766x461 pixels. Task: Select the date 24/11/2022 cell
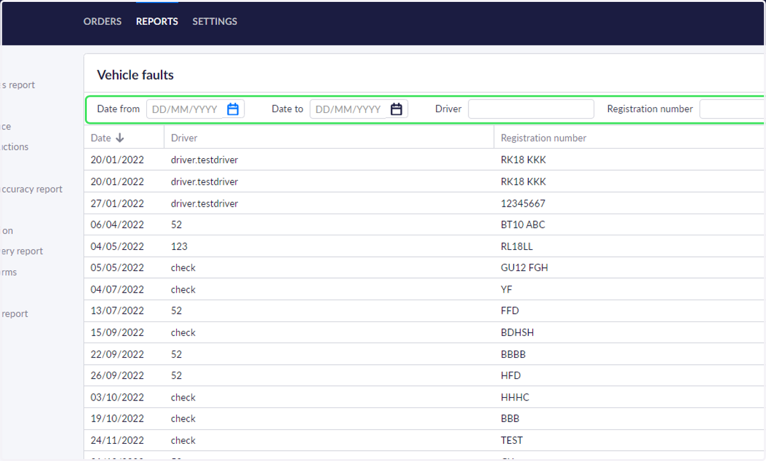pyautogui.click(x=117, y=440)
